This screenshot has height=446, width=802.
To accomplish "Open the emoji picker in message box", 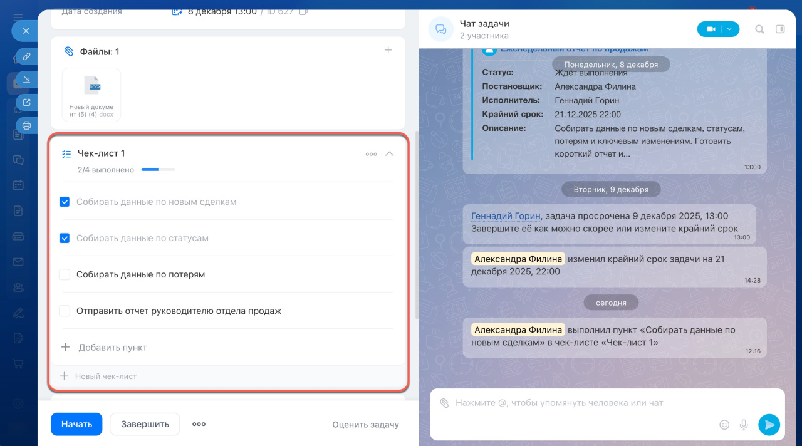I will pyautogui.click(x=724, y=425).
